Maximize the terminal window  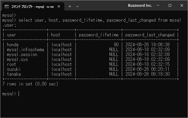[170, 5]
